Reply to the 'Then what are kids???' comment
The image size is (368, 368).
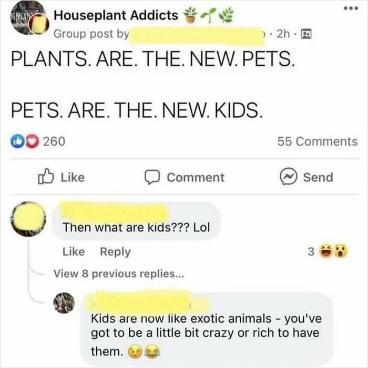pyautogui.click(x=115, y=252)
